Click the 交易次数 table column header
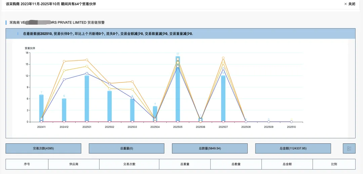Viewport: 363px width, 174px height. coord(129,164)
